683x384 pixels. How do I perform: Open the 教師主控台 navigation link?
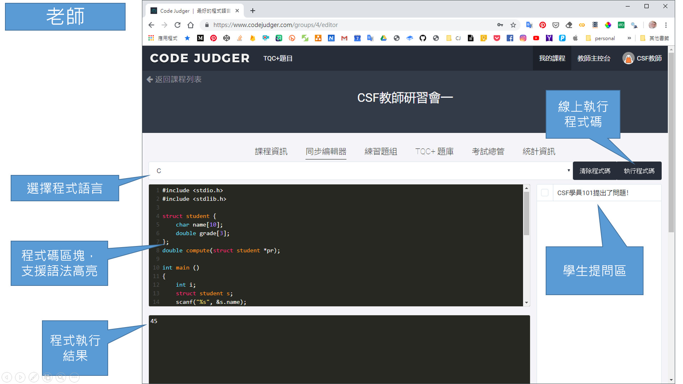[x=594, y=58]
